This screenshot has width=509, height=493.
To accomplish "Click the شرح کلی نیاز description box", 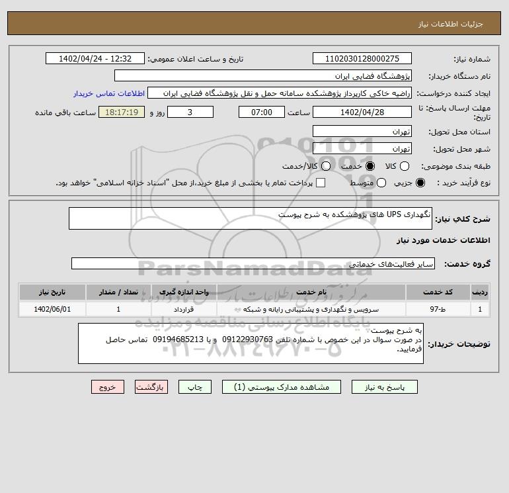I will pos(251,218).
